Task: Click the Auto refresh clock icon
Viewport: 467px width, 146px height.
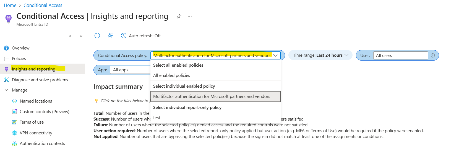Action: coord(124,36)
